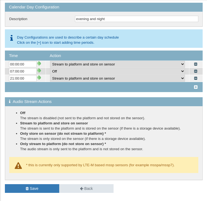
Task: Increase the 21:00:00 time with up arrow
Action: [x=39, y=77]
